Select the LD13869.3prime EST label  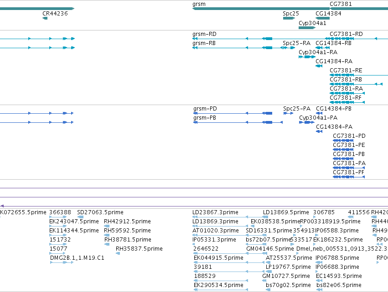click(215, 222)
